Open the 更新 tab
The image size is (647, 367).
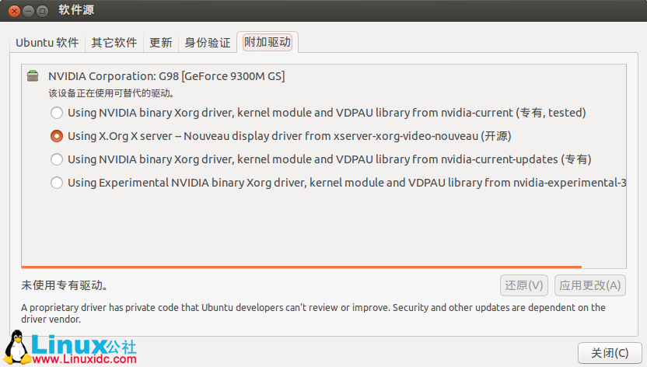160,43
